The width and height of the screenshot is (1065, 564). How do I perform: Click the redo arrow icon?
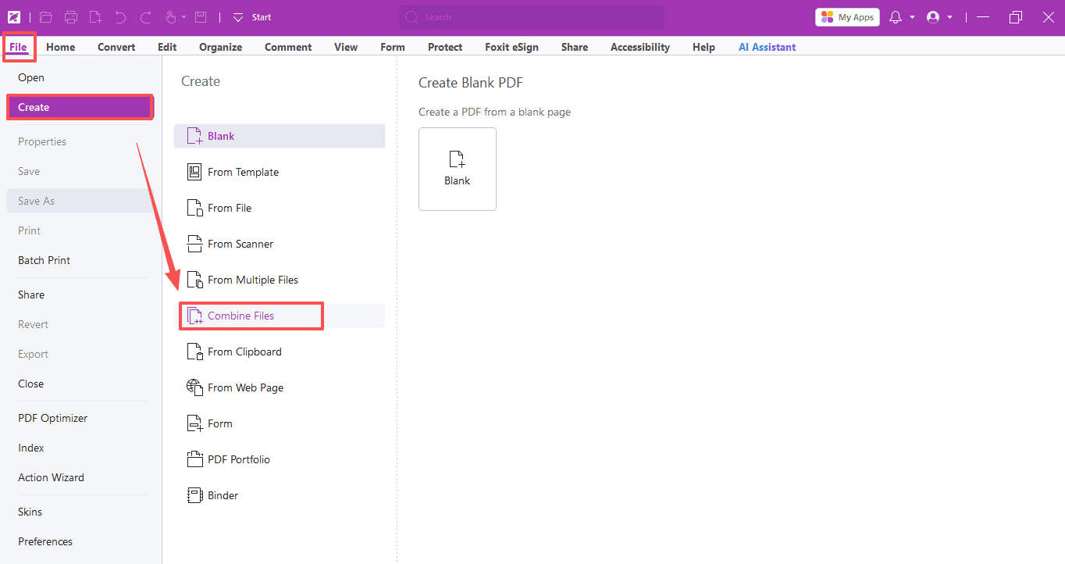(145, 17)
